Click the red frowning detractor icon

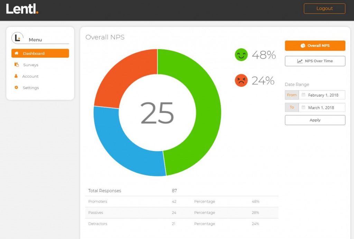point(241,81)
